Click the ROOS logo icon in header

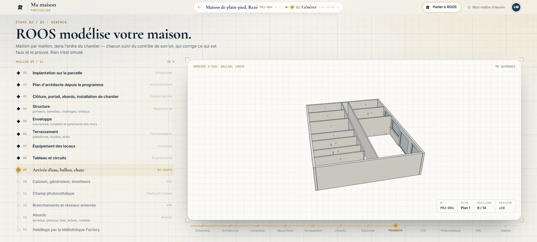[x=20, y=7]
